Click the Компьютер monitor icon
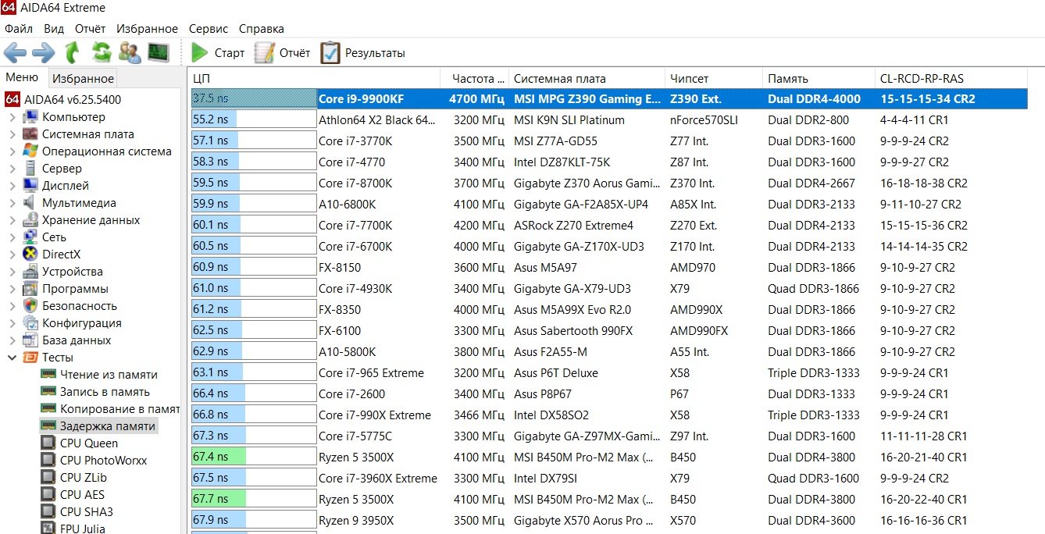 (30, 117)
